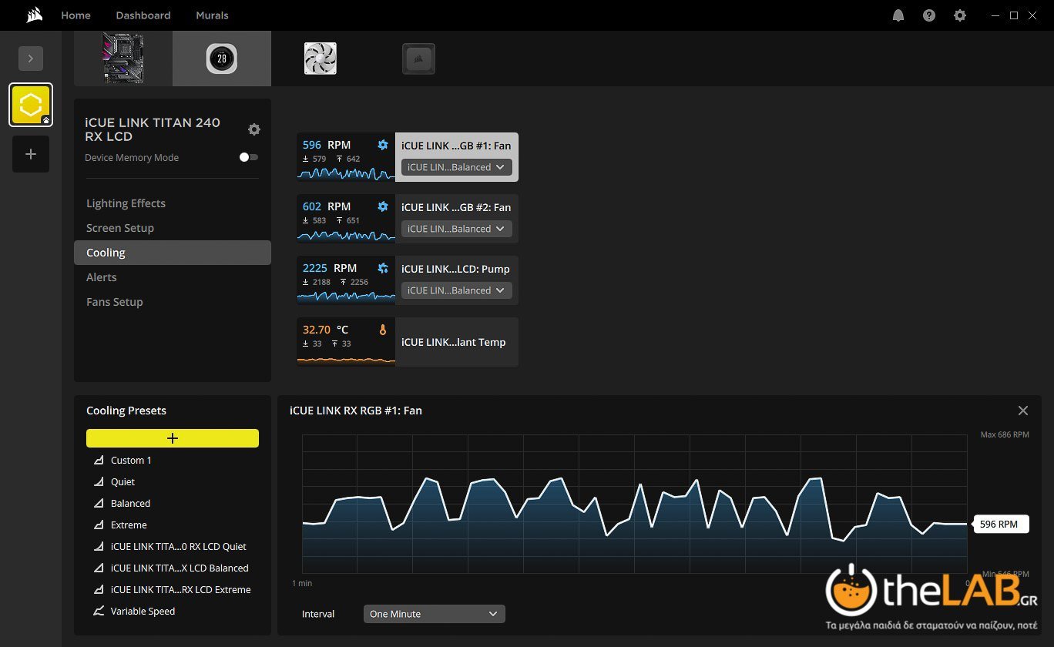Switch to the Murals tab
The image size is (1054, 647).
212,15
